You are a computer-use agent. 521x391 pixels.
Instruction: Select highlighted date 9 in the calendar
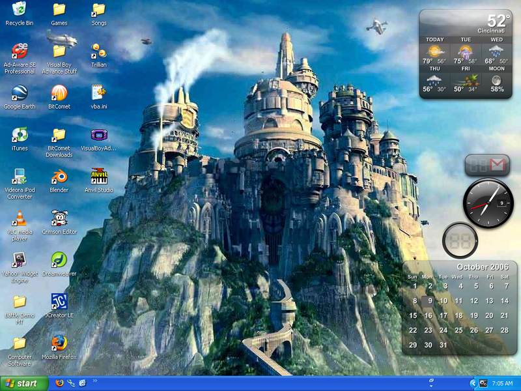(x=428, y=301)
